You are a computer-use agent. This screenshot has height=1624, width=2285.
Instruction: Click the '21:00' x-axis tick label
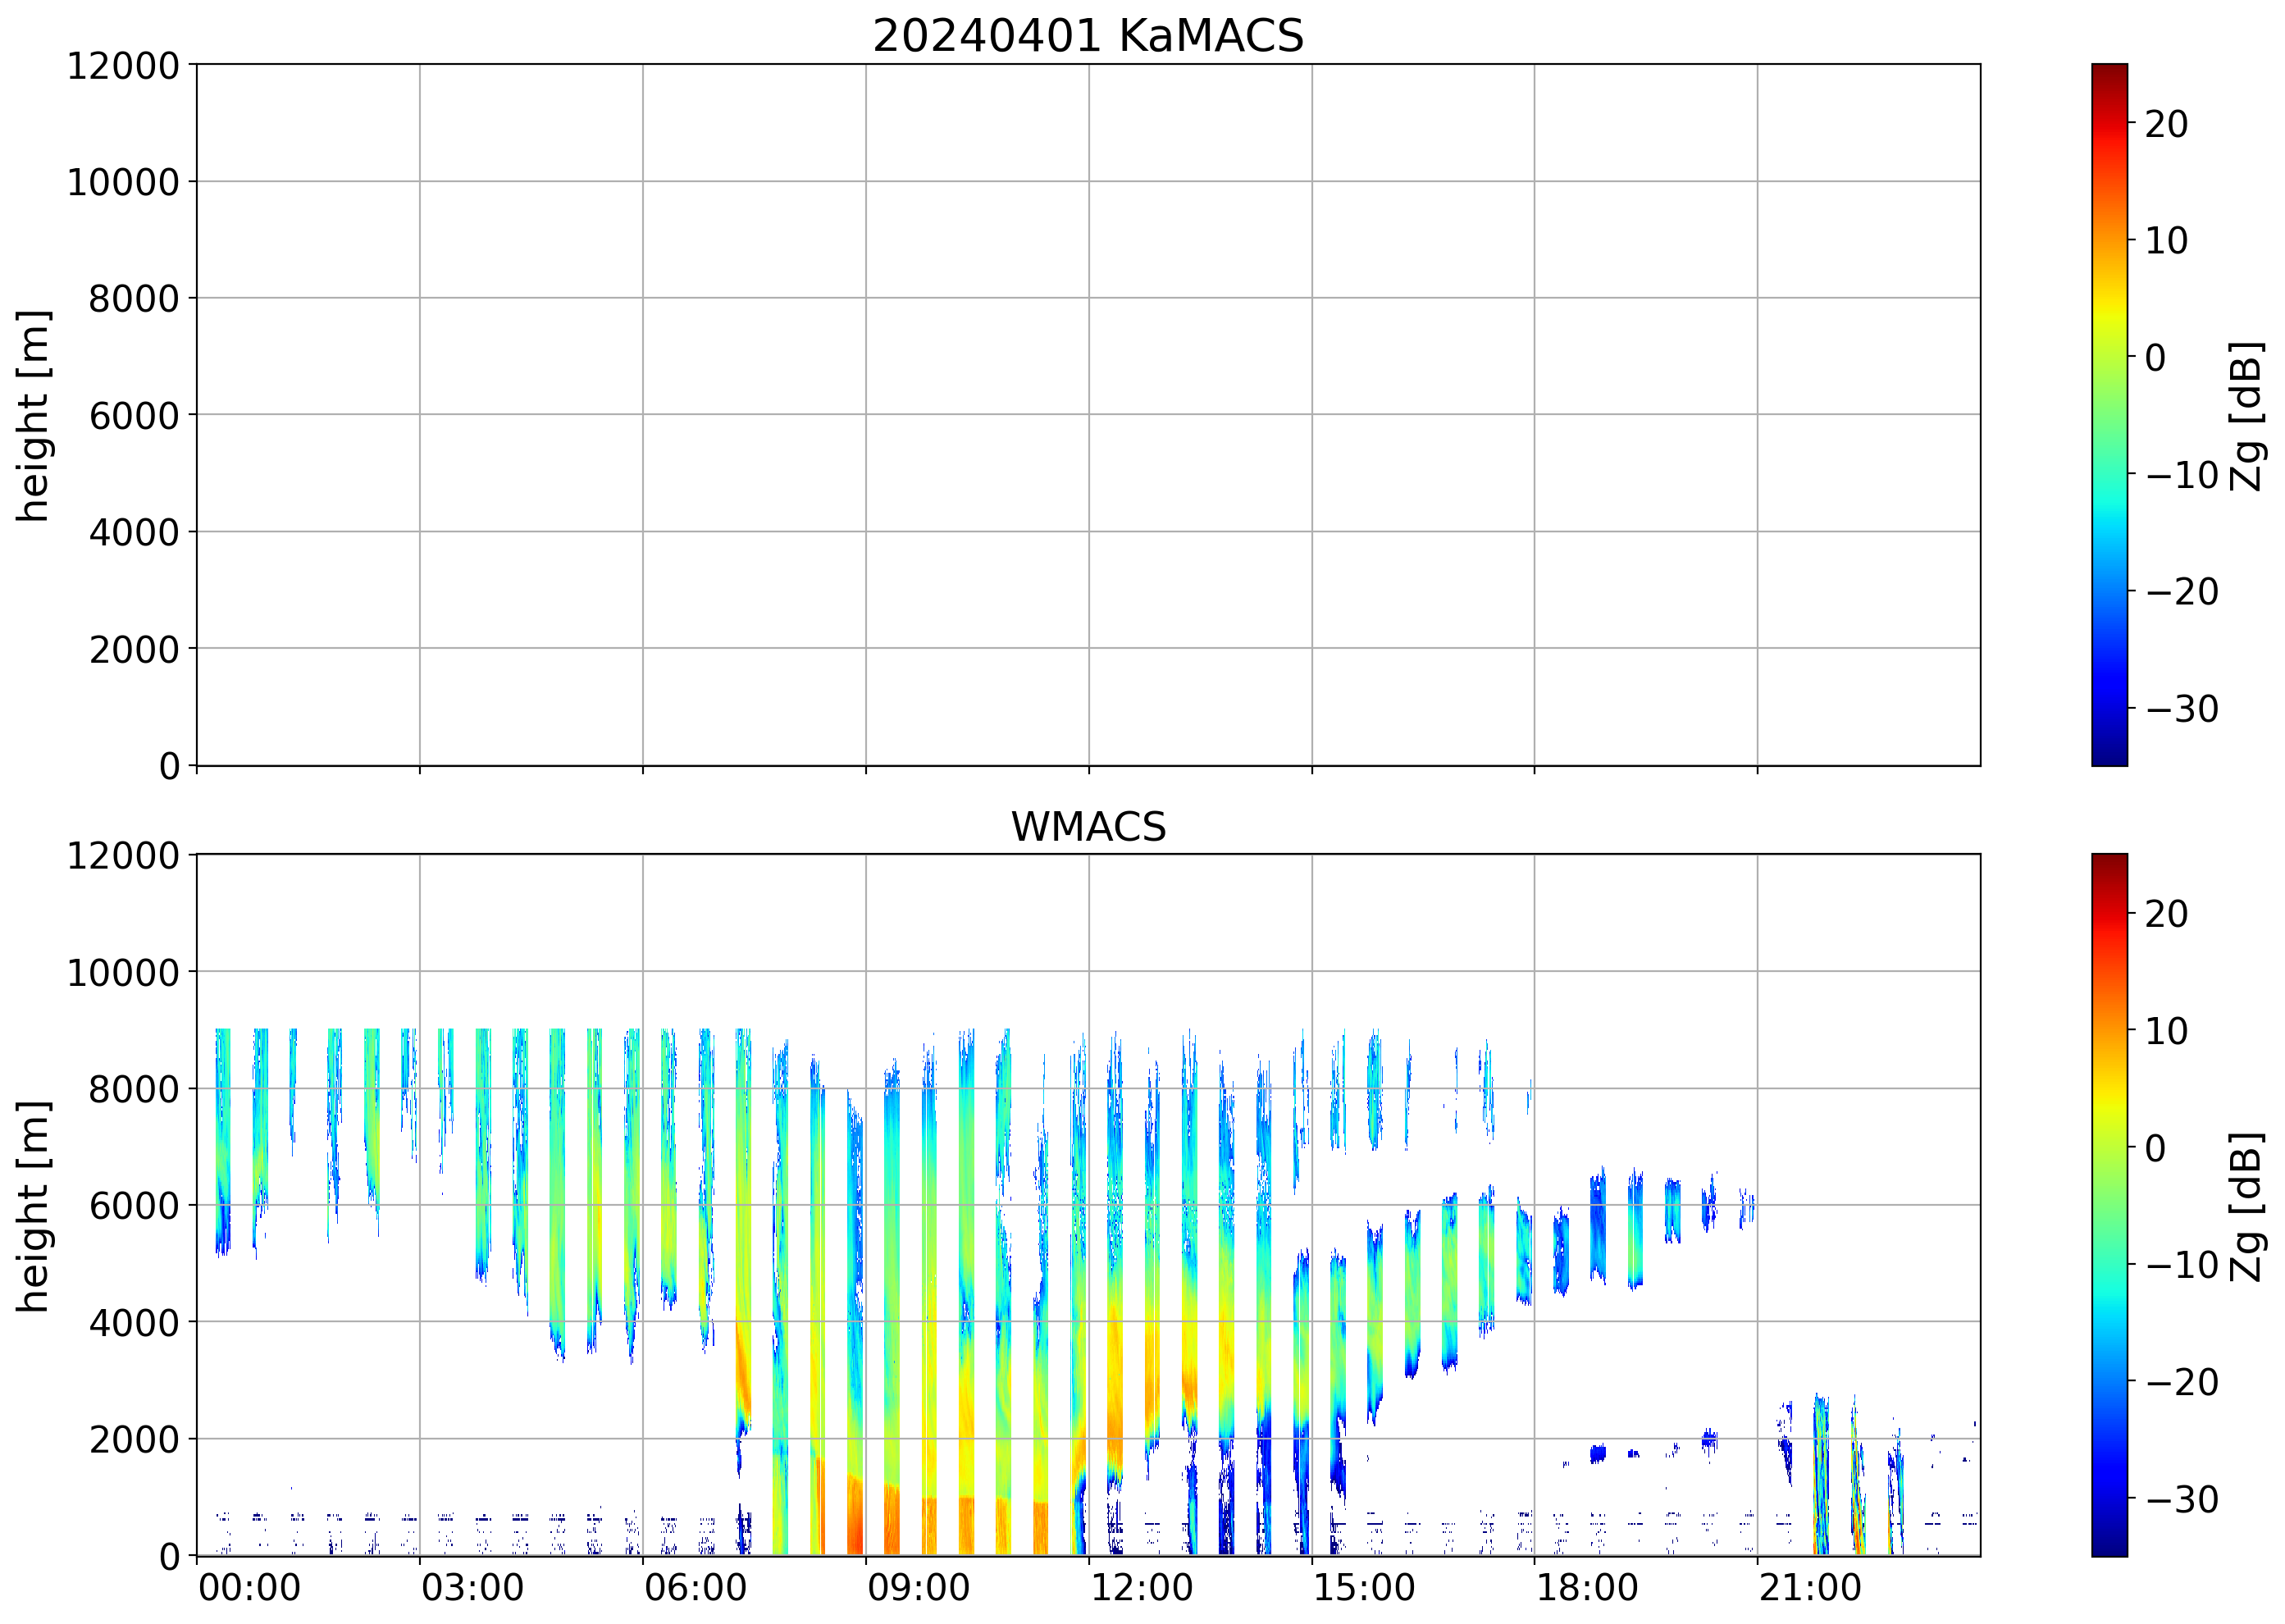coord(1809,1588)
